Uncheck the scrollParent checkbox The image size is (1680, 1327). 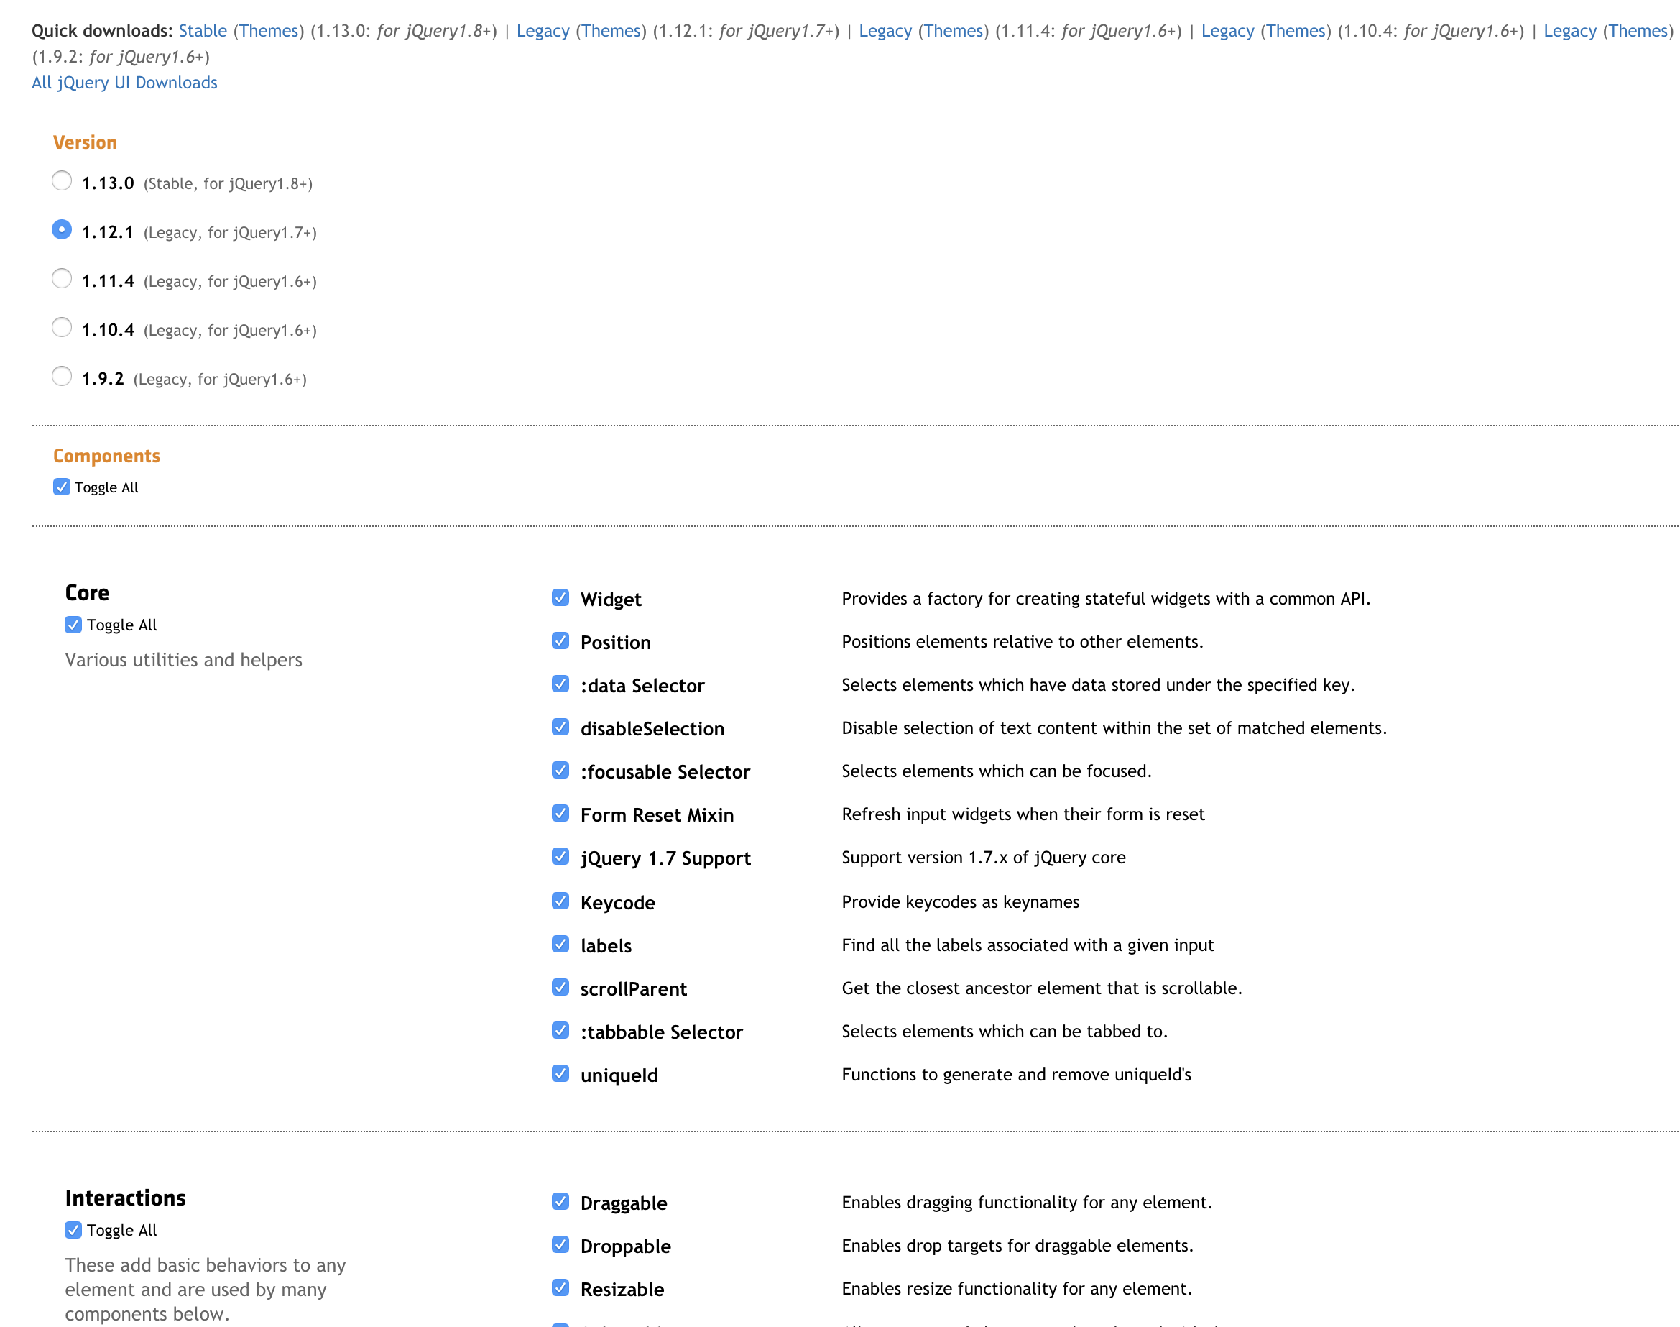point(560,988)
